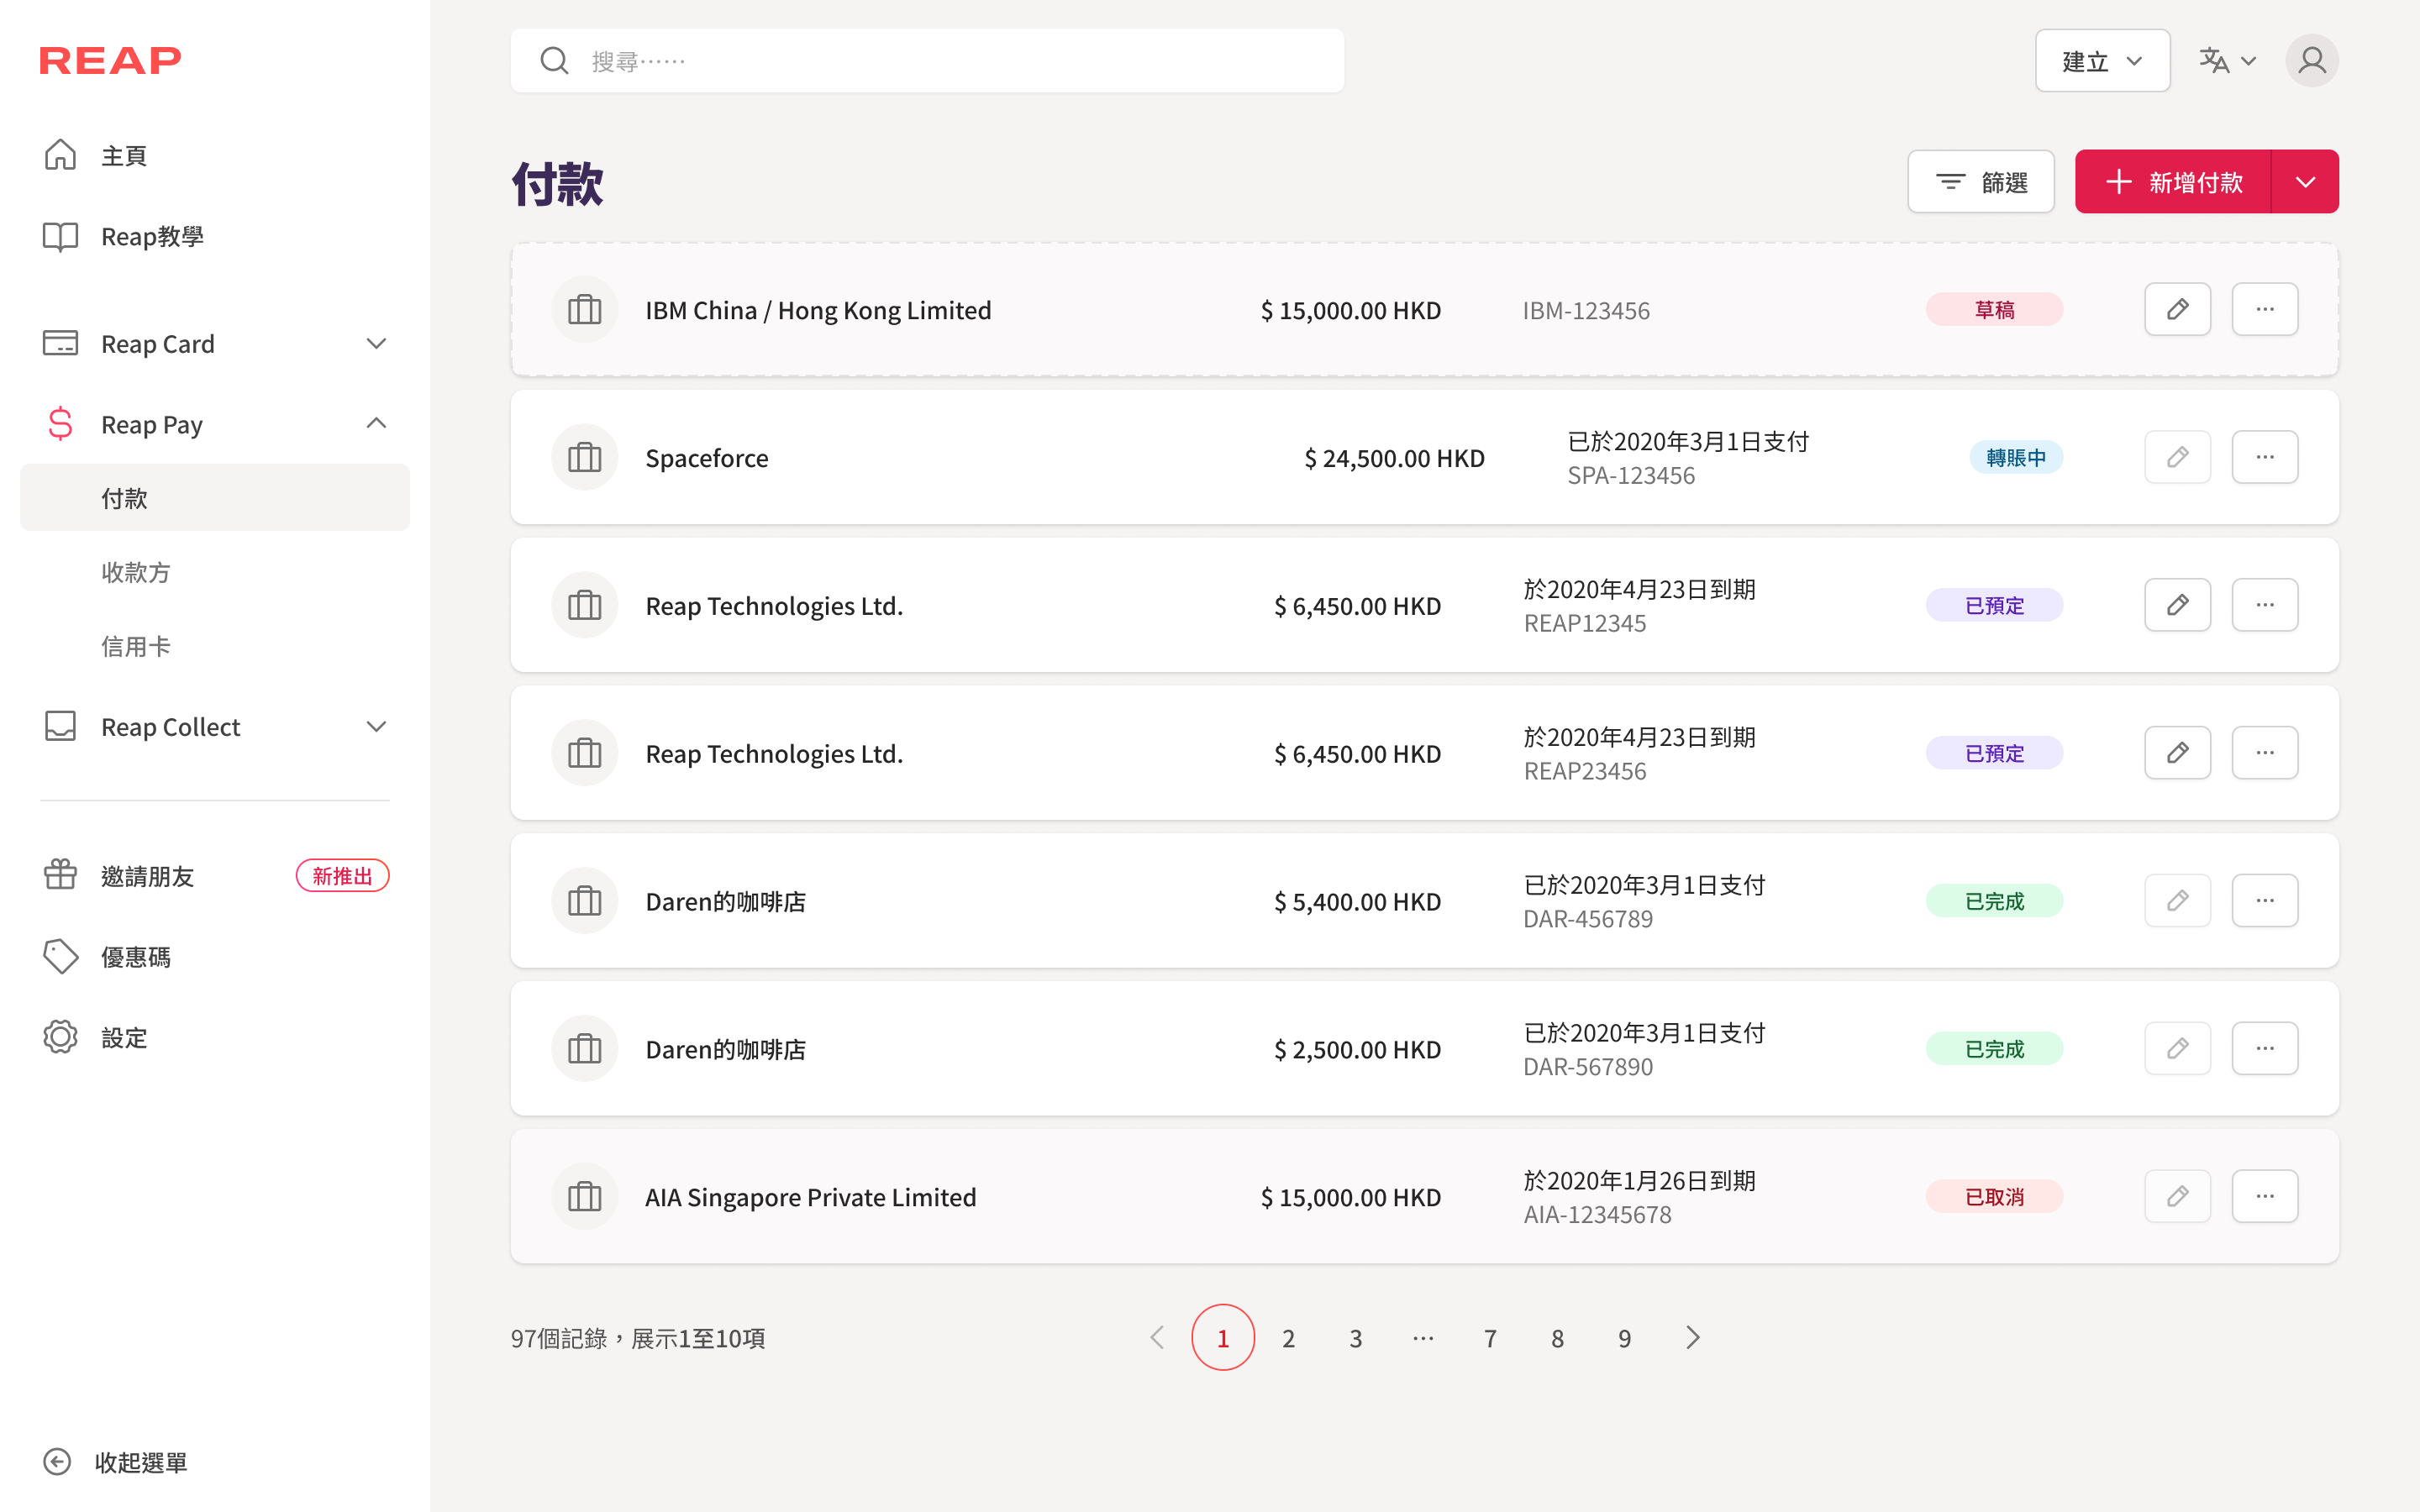Edit the REAP12345 payment
Image resolution: width=2420 pixels, height=1512 pixels.
[2177, 605]
